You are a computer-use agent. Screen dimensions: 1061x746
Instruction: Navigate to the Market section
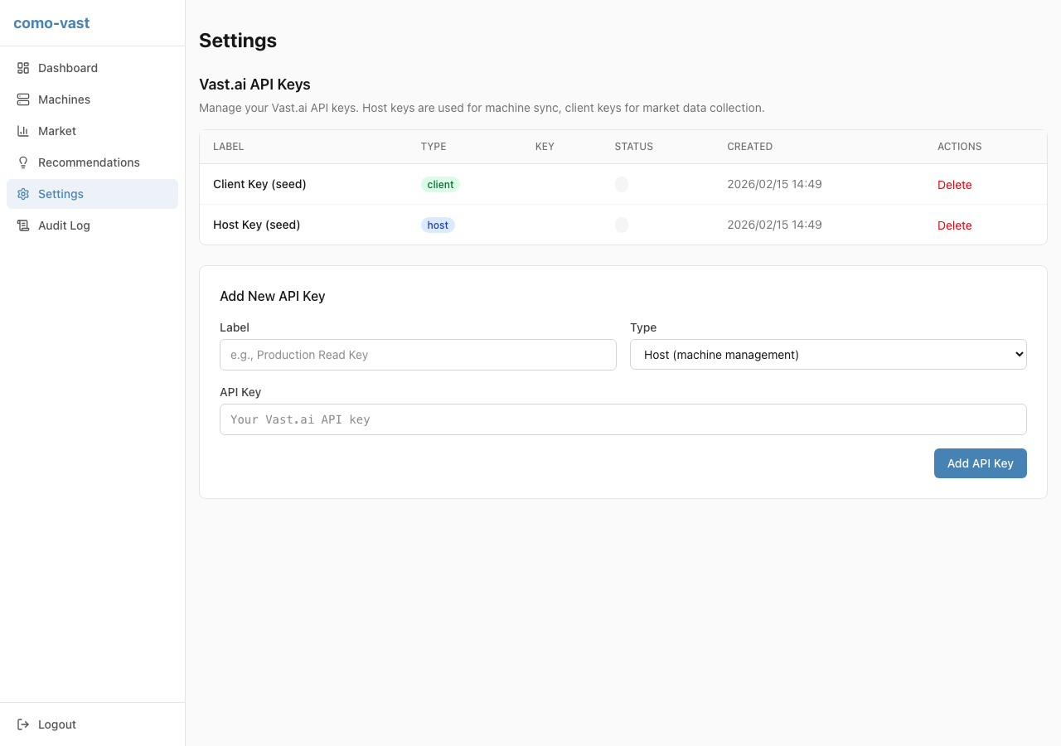pyautogui.click(x=92, y=131)
